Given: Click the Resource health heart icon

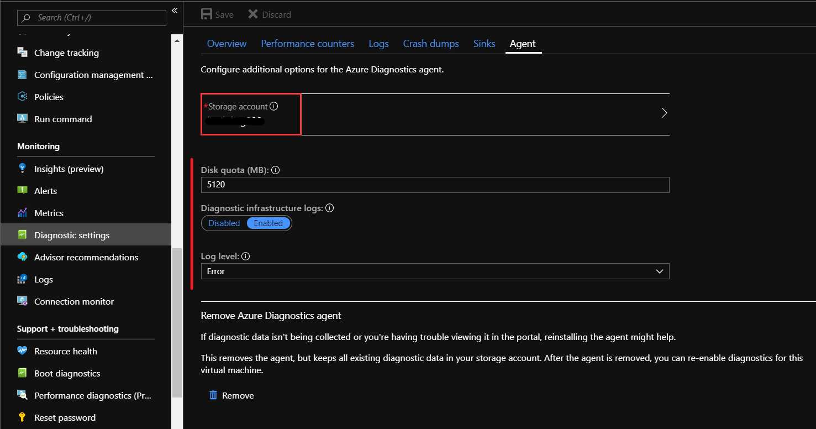Looking at the screenshot, I should pos(23,351).
